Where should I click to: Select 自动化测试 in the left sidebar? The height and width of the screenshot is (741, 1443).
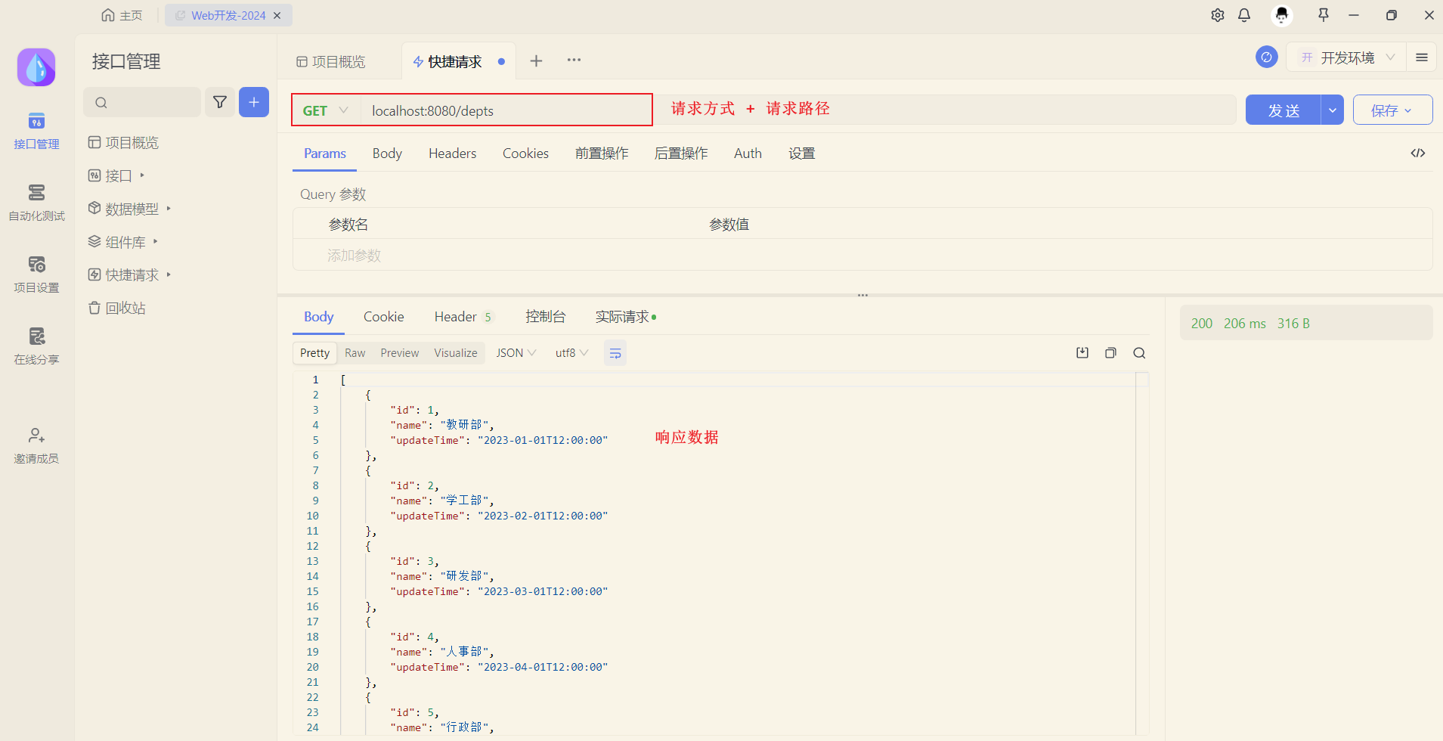[x=36, y=202]
